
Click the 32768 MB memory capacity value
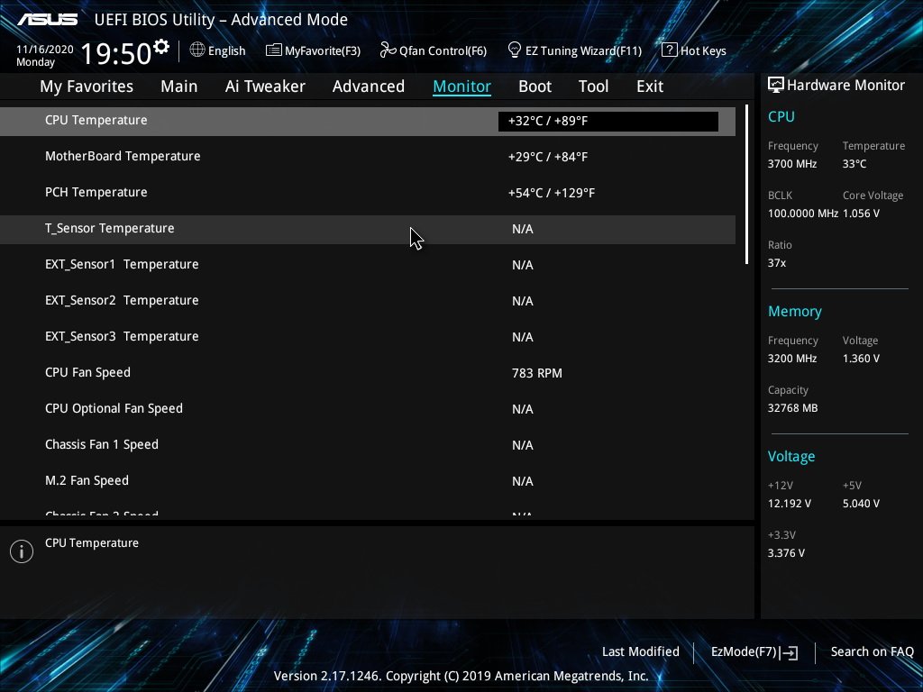coord(793,408)
